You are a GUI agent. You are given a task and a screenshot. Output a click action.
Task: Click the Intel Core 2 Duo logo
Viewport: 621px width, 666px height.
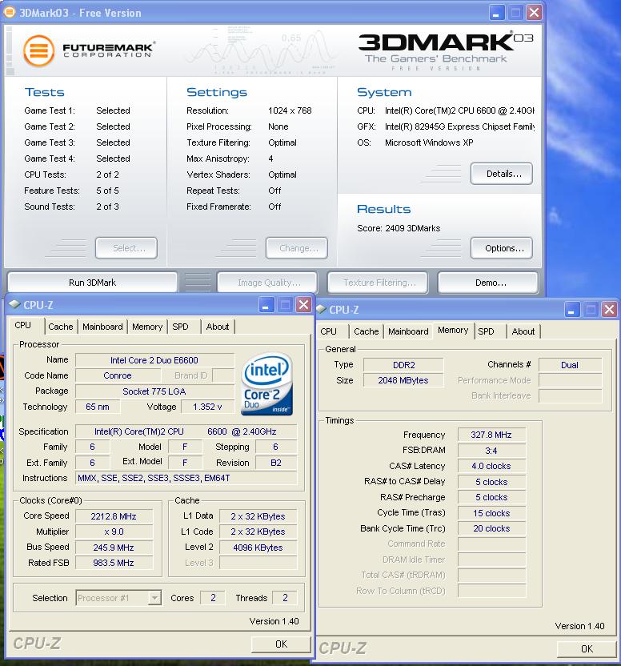pos(266,383)
